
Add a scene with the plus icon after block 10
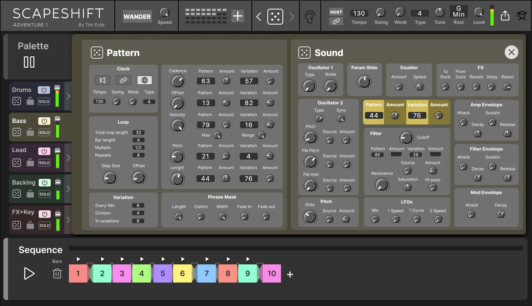[x=290, y=275]
